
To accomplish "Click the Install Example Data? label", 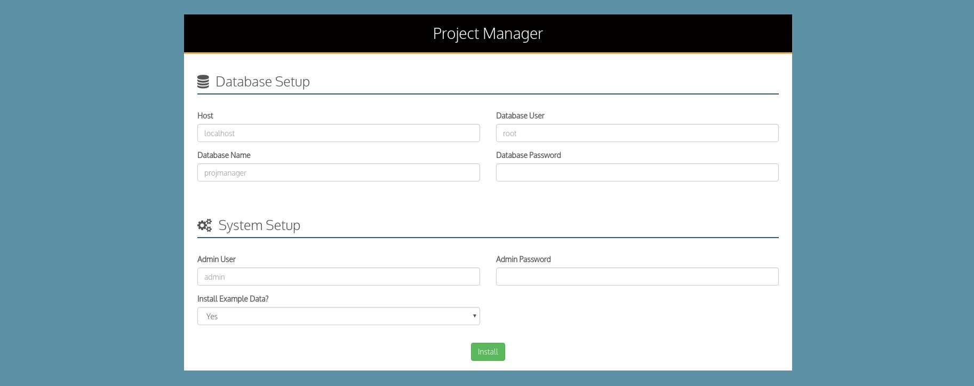I will coord(233,299).
